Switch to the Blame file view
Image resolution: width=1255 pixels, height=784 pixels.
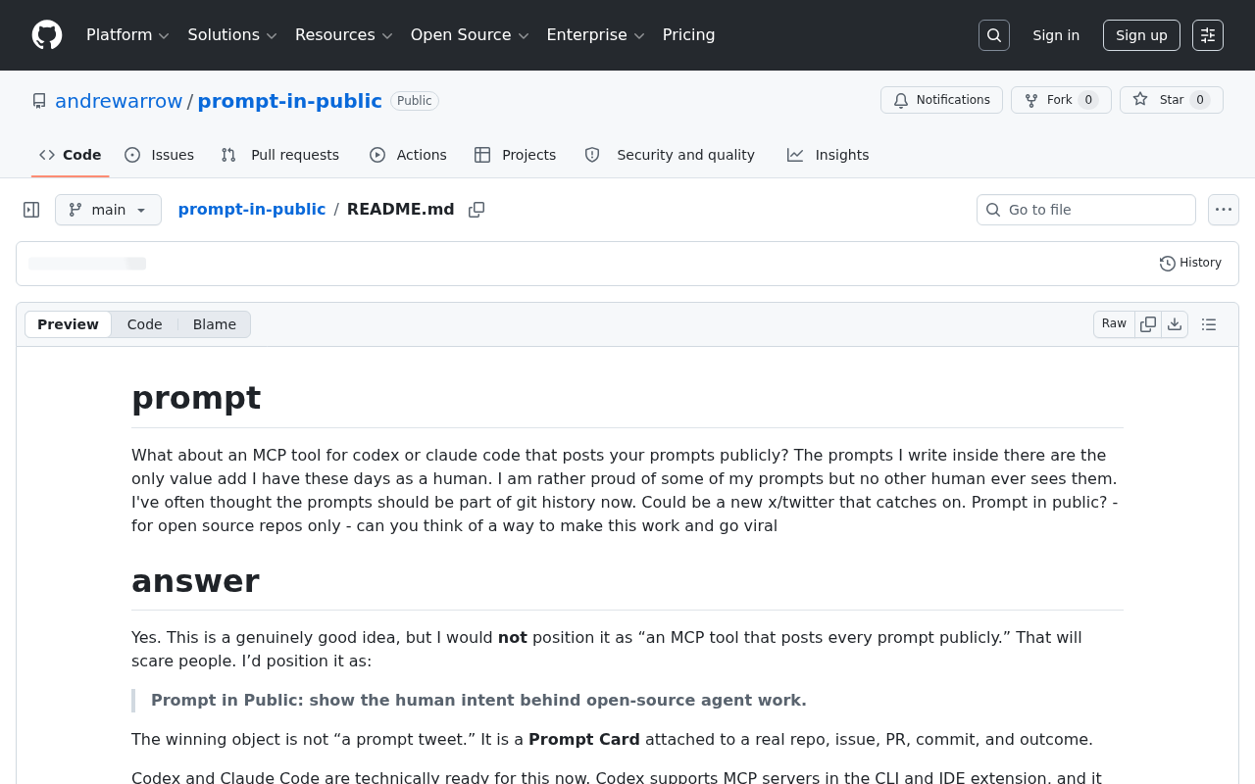pyautogui.click(x=215, y=324)
